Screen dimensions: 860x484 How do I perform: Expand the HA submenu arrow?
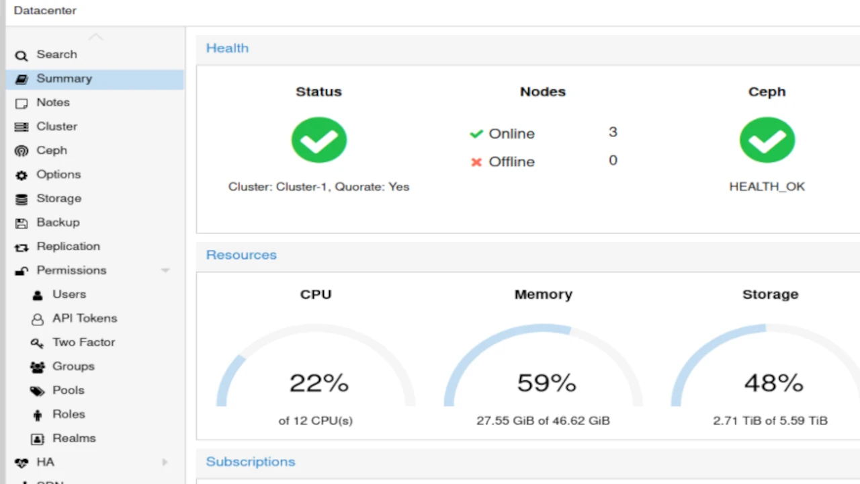click(x=165, y=462)
